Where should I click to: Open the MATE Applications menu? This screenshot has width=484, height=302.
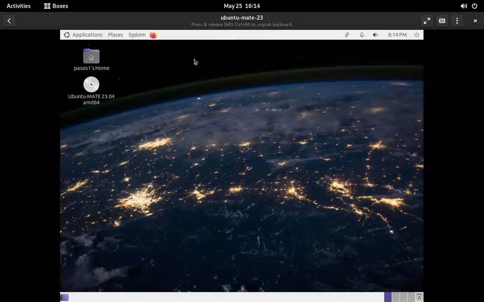(83, 35)
